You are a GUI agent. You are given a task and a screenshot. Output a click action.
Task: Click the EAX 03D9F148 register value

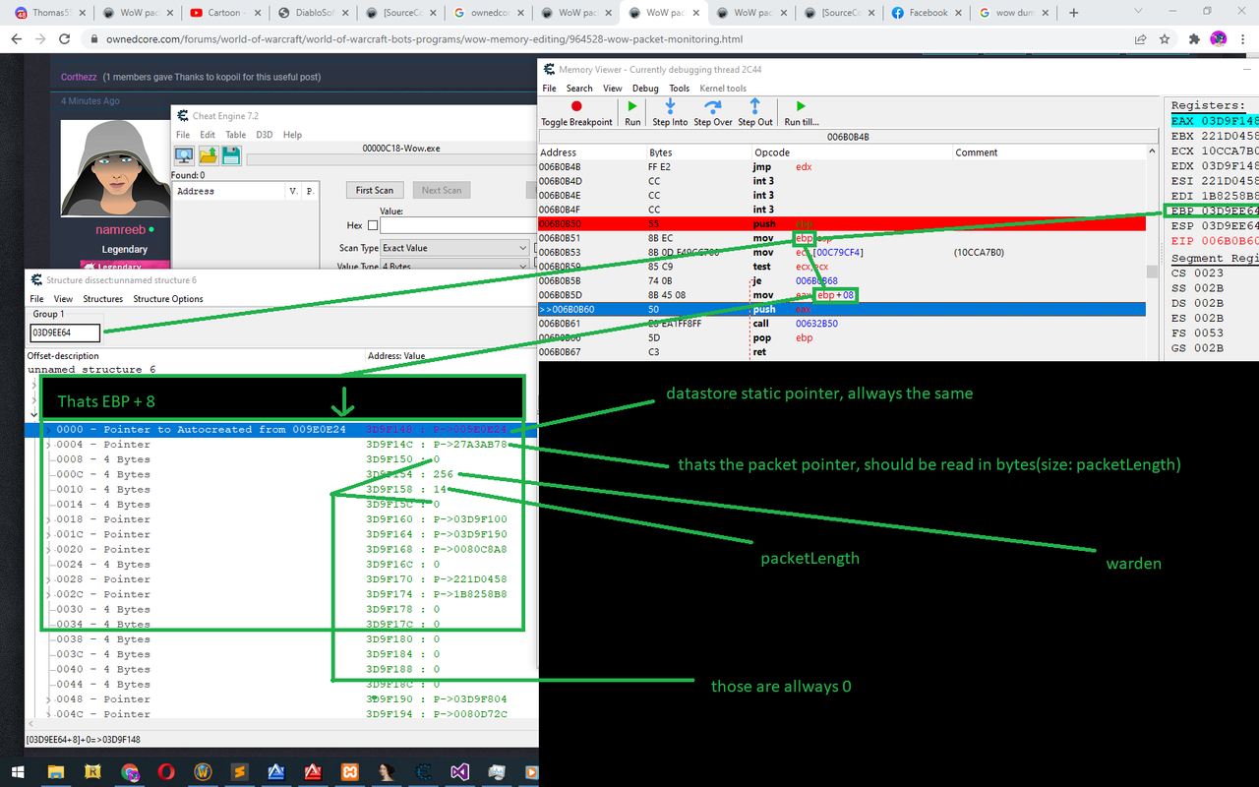(1215, 120)
